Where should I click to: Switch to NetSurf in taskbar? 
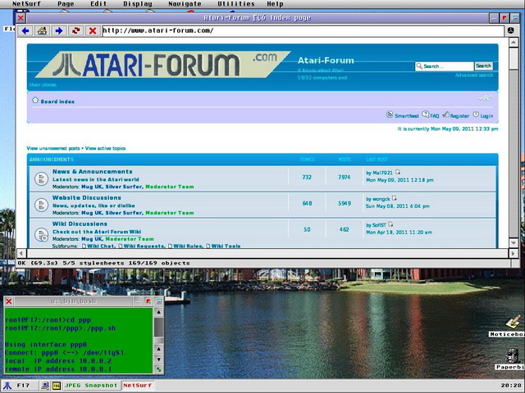pos(138,386)
